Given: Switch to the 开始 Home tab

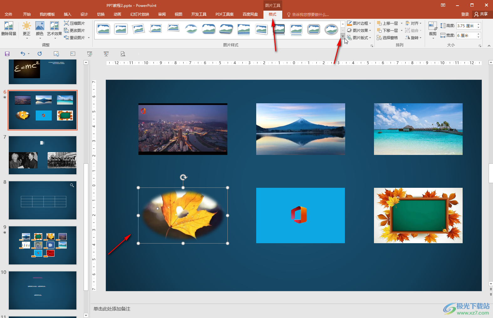Looking at the screenshot, I should coord(27,14).
